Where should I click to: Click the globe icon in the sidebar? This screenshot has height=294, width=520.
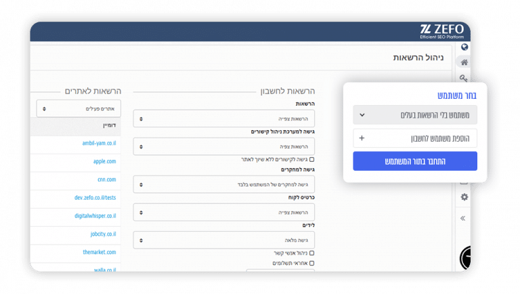(x=464, y=47)
